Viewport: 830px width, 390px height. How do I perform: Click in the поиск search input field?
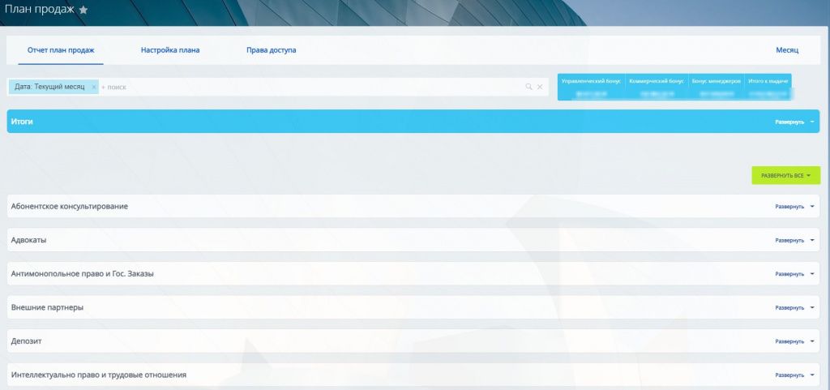tap(308, 87)
